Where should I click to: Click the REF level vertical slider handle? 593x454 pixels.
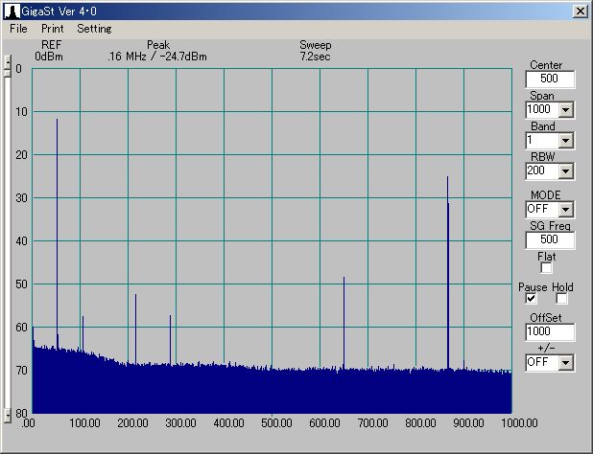coord(8,65)
